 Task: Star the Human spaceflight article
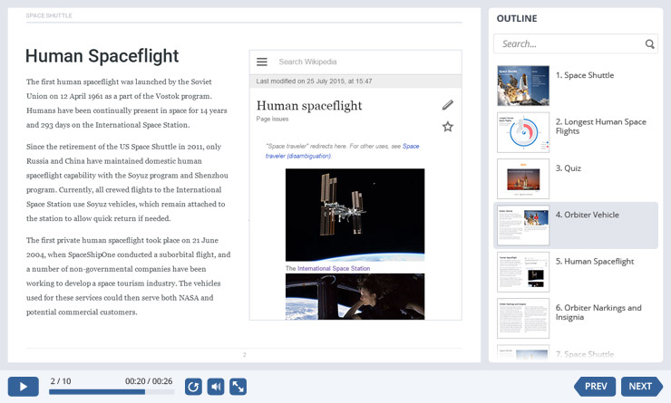[x=447, y=127]
